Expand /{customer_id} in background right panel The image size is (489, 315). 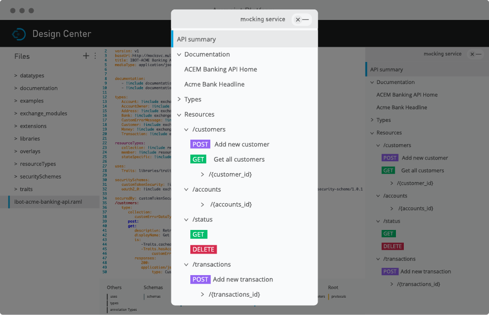point(392,183)
